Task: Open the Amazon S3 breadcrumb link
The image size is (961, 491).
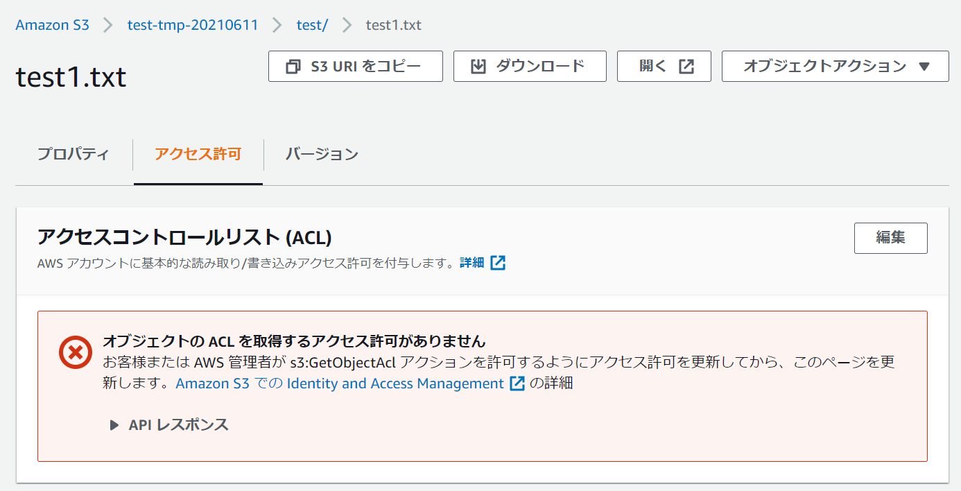Action: (x=53, y=25)
